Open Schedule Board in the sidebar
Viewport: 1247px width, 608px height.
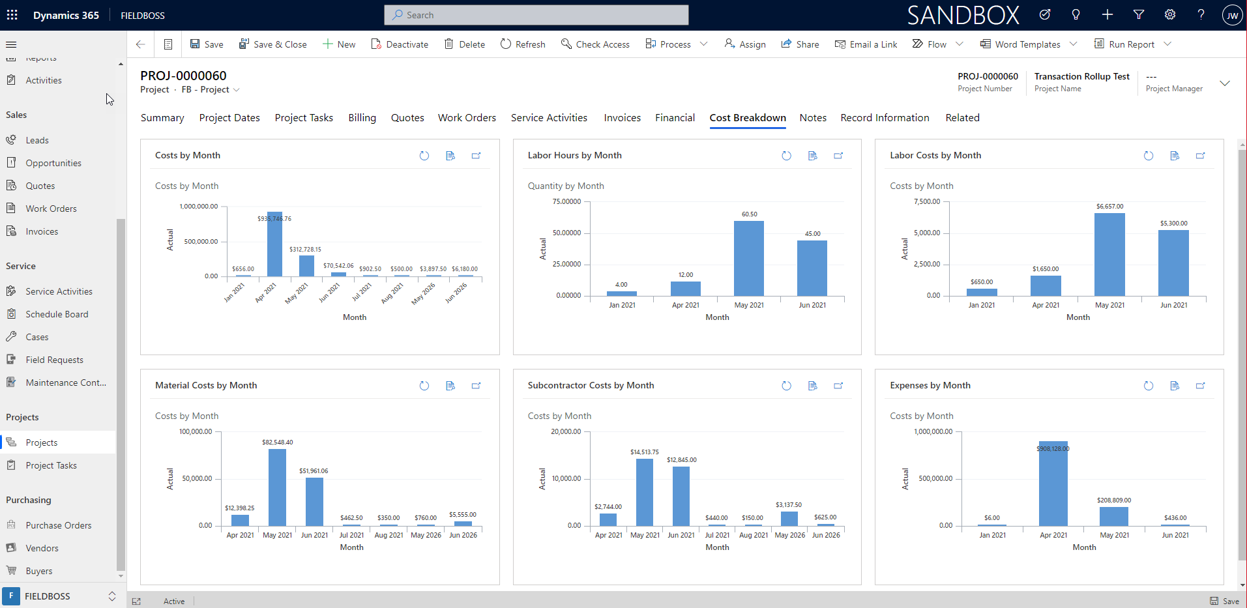(x=57, y=314)
